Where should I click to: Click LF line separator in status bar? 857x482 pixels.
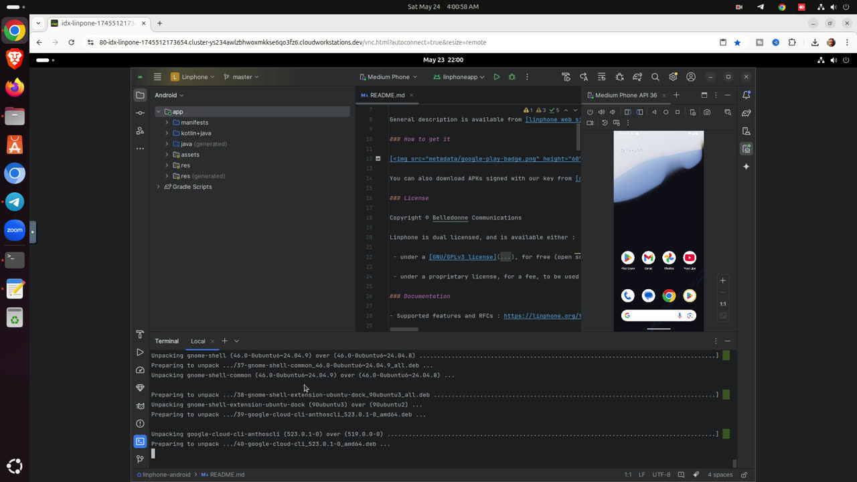642,475
